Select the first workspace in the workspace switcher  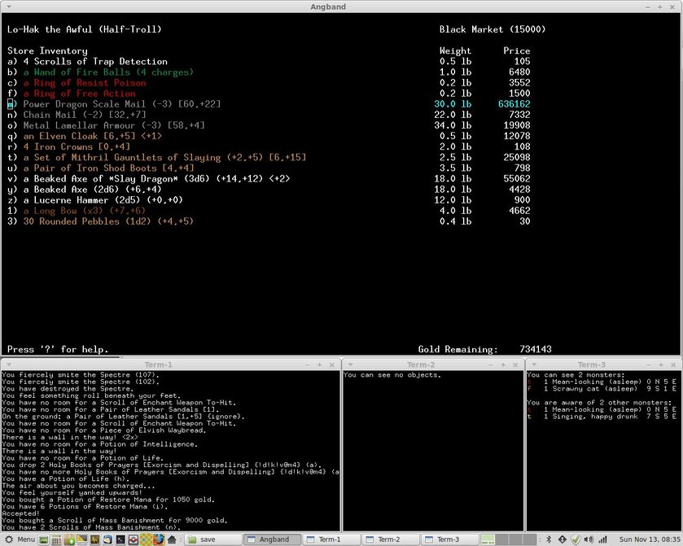point(488,539)
